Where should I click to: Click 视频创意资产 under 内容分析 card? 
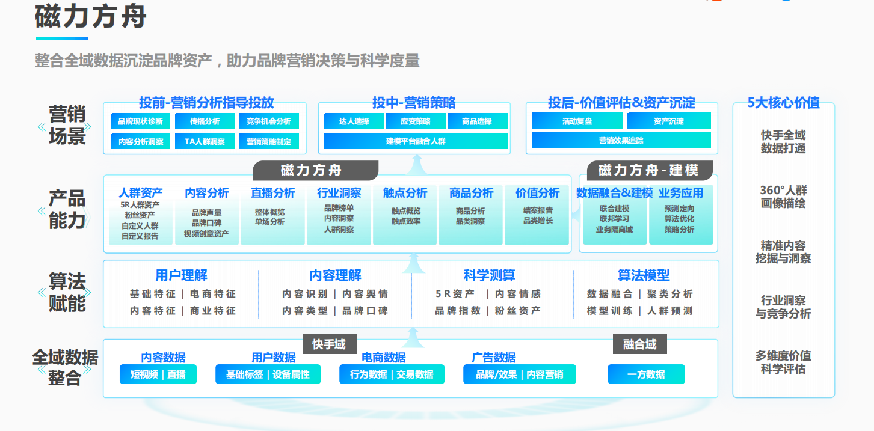pos(206,233)
